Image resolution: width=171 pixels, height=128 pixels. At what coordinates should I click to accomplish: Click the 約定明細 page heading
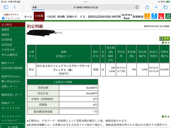tap(35, 26)
